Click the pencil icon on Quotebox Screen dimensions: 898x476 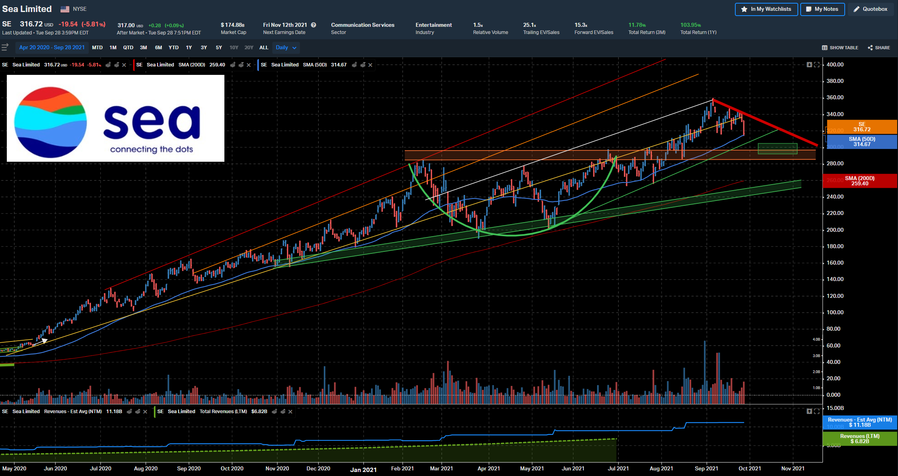pyautogui.click(x=857, y=9)
